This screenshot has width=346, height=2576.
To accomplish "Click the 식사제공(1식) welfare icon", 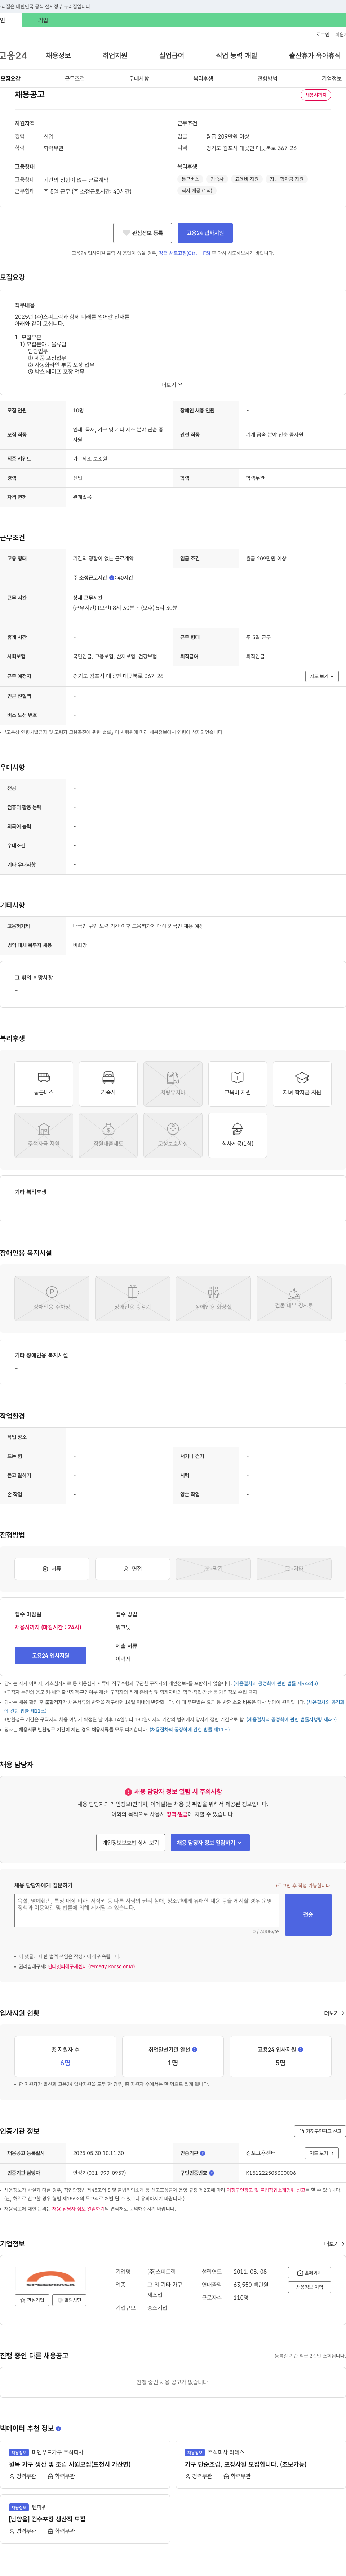I will pos(237,1135).
